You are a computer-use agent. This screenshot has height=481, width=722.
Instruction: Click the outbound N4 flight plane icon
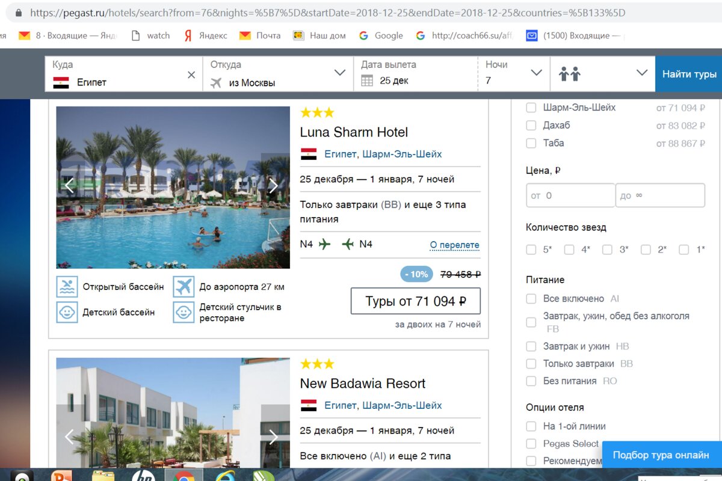point(325,244)
